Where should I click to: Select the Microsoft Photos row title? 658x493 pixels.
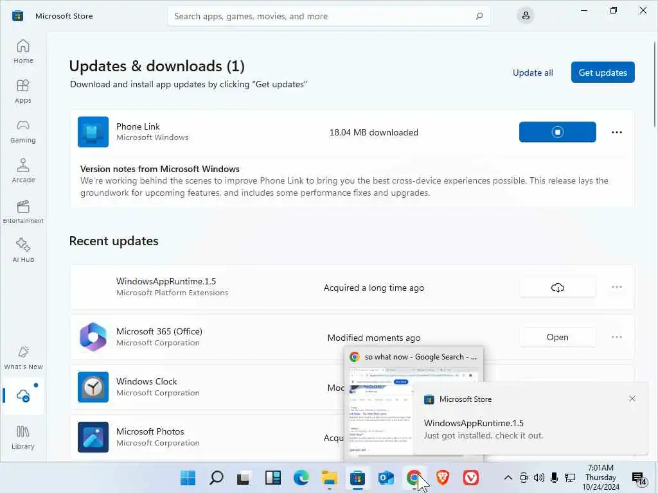(150, 431)
